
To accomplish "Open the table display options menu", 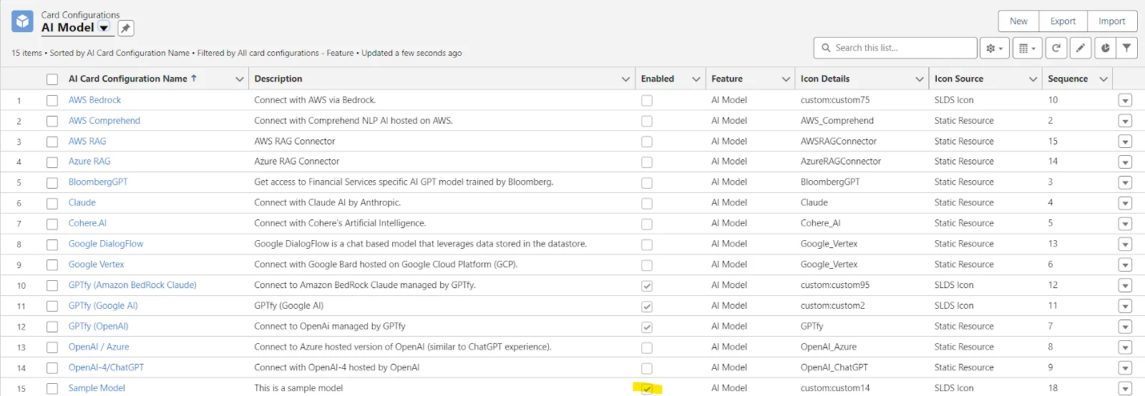I will pos(1027,49).
